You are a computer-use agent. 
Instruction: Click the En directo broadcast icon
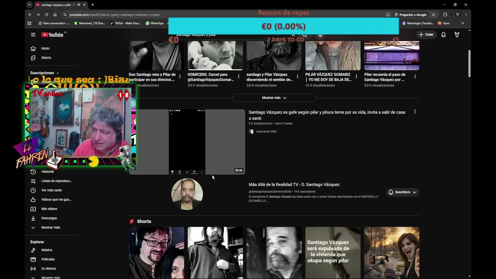pos(33,269)
